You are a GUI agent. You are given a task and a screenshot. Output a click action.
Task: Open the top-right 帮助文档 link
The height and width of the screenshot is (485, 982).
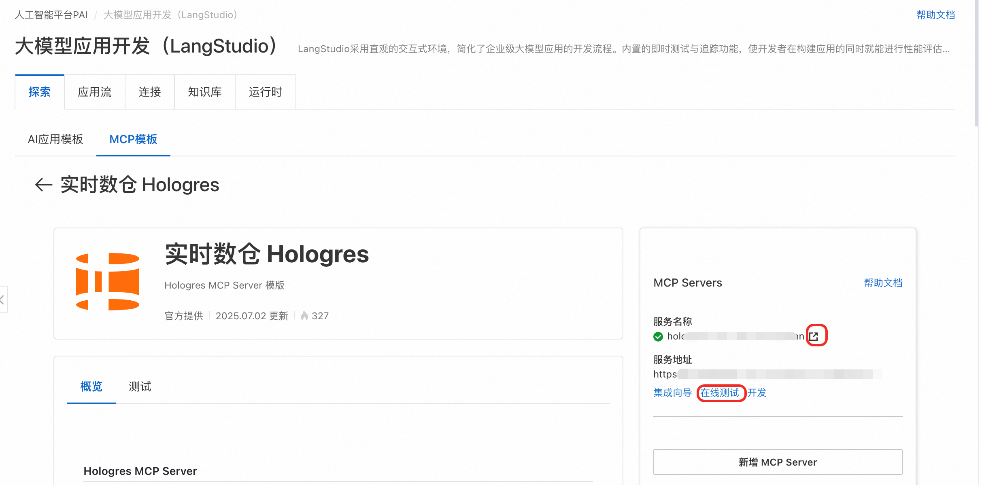936,15
